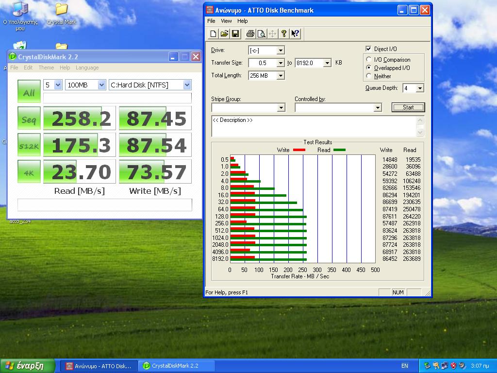The image size is (497, 373).
Task: Open the File menu in ATTO
Action: 211,21
